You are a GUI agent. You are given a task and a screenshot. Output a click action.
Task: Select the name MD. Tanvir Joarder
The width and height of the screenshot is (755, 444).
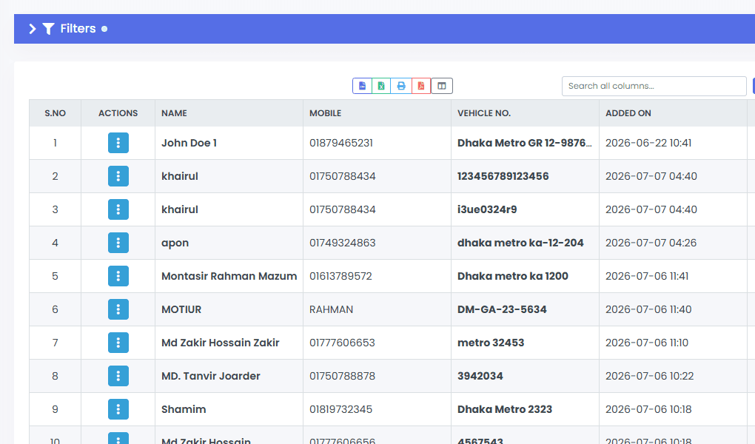pyautogui.click(x=210, y=376)
